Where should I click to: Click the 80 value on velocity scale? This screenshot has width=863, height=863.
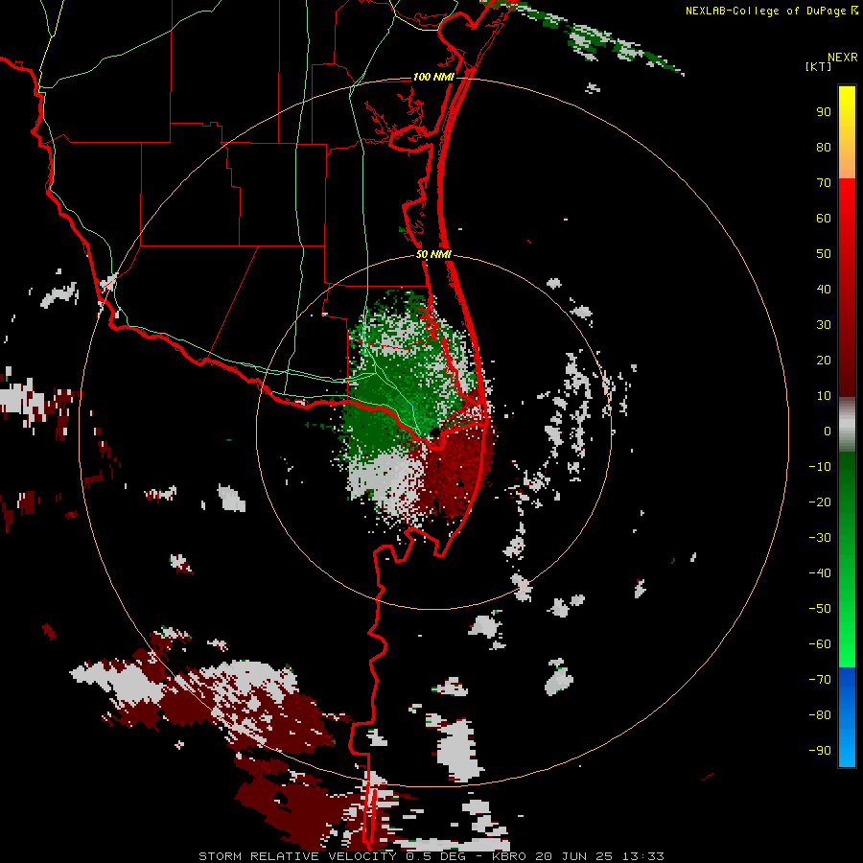(824, 148)
